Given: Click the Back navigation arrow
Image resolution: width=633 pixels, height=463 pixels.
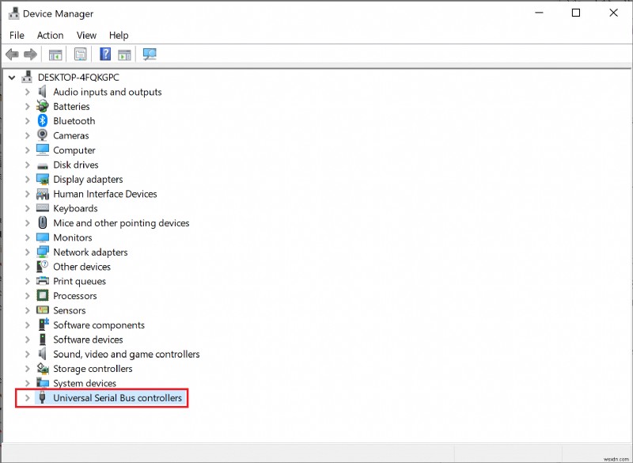Looking at the screenshot, I should point(11,54).
